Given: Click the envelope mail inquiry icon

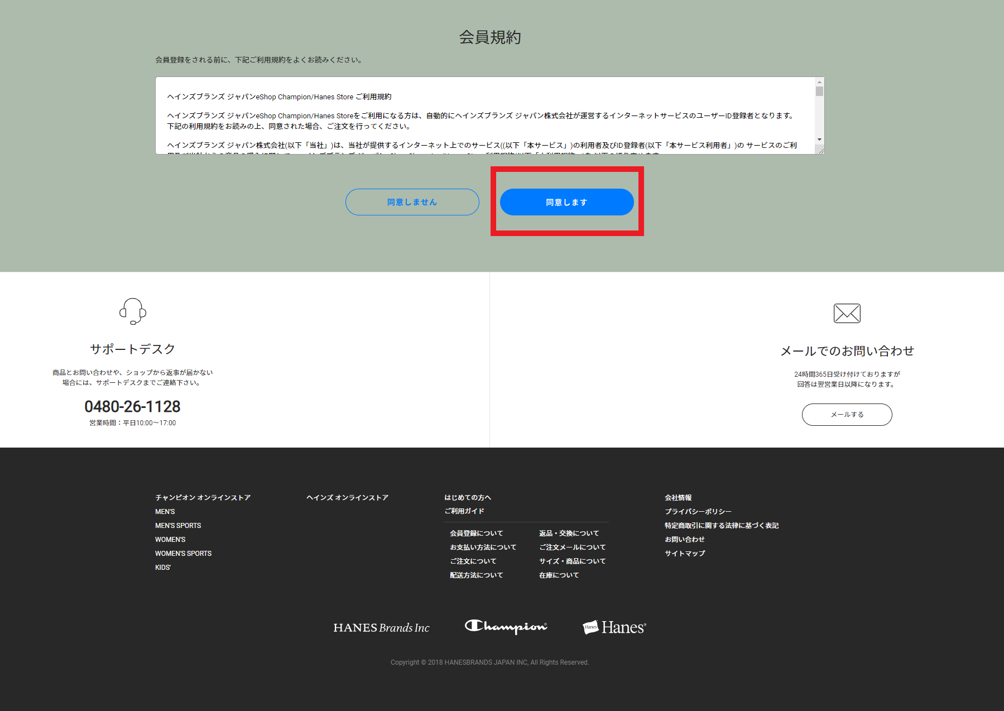Looking at the screenshot, I should click(847, 313).
